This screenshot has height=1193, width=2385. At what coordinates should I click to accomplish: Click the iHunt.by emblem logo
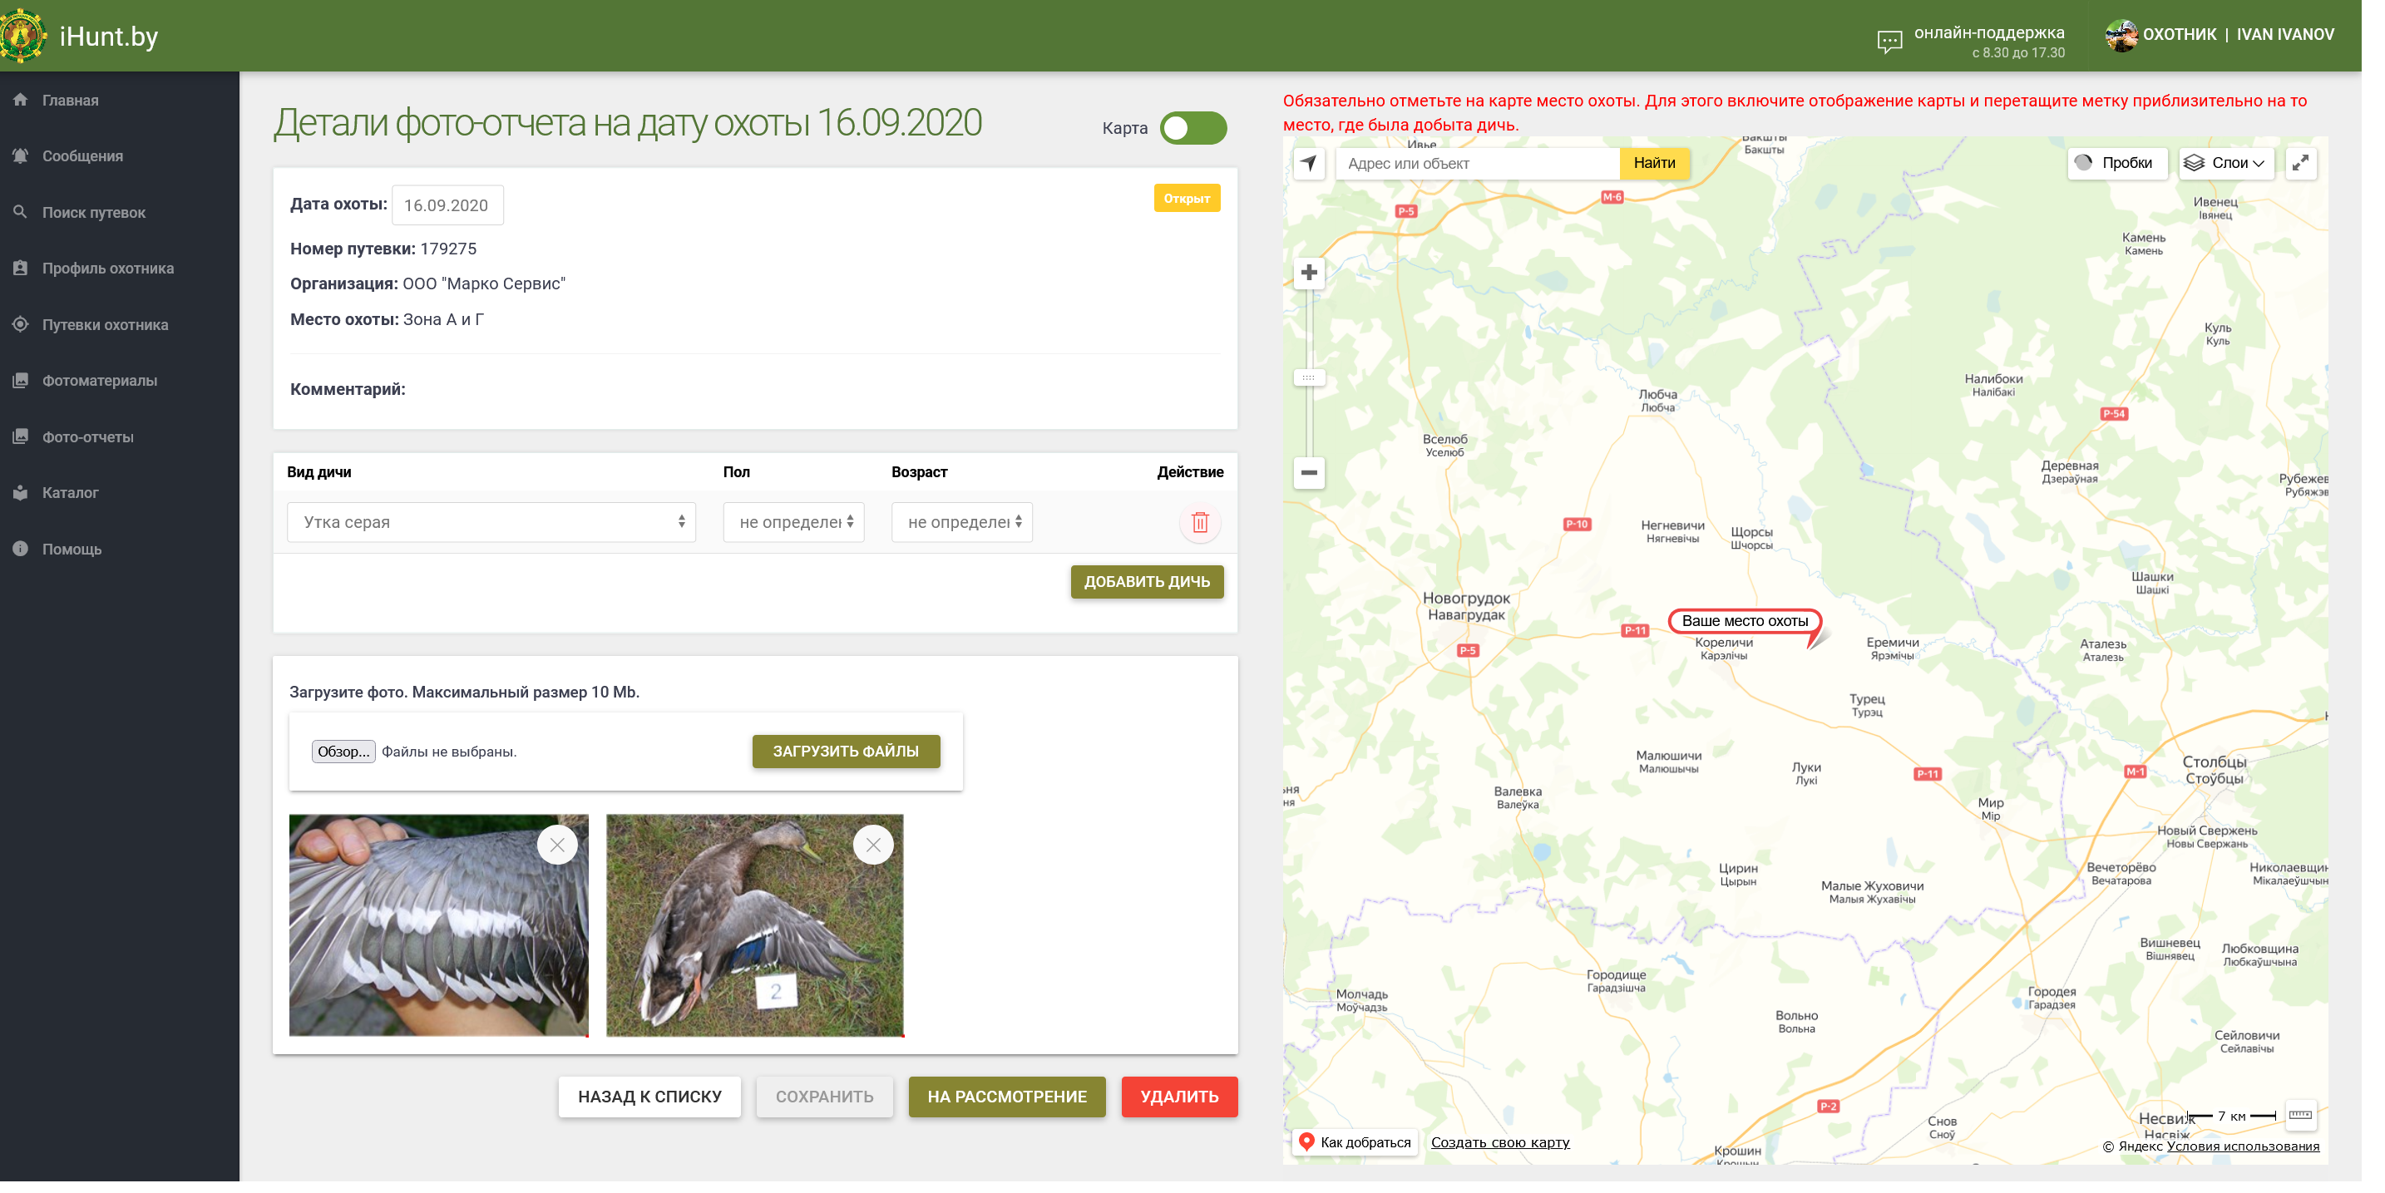tap(22, 35)
